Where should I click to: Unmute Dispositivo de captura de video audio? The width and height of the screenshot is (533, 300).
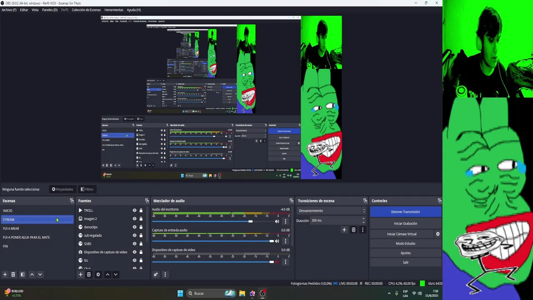click(x=277, y=262)
